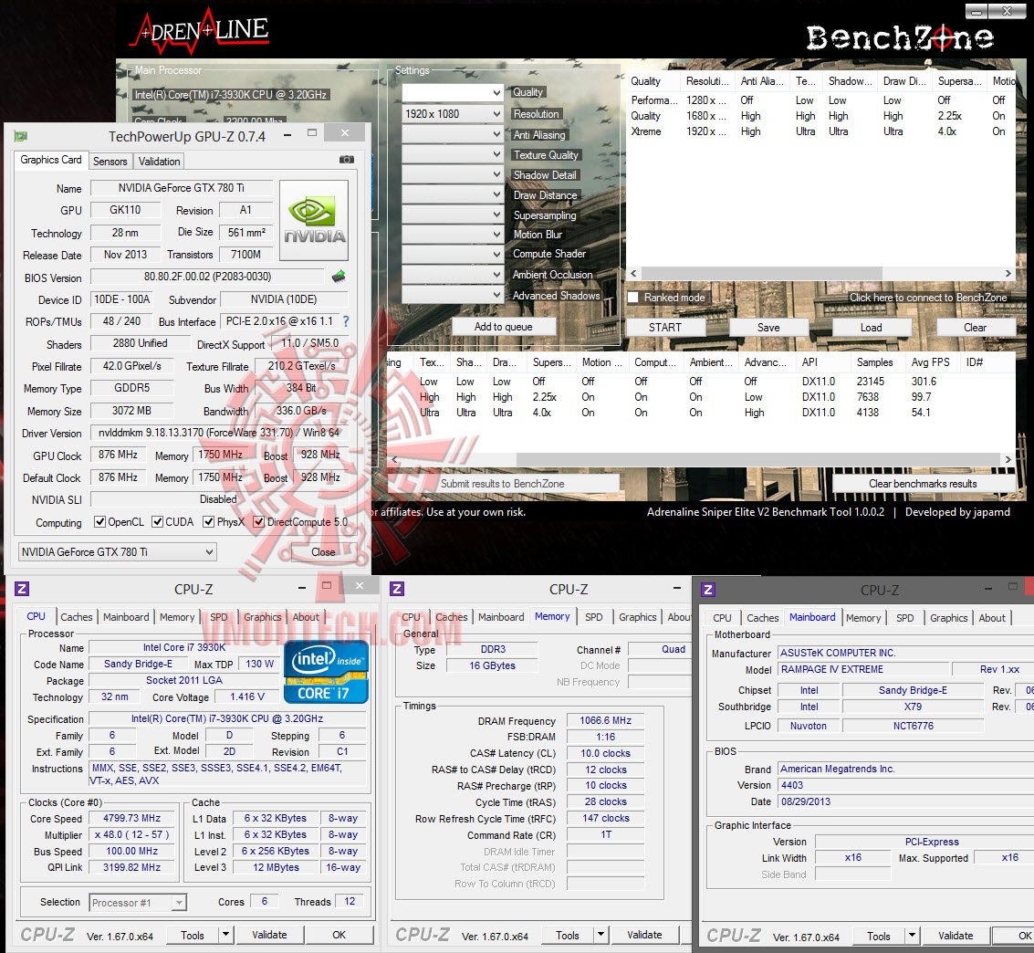Open the GPU selector dropdown in GPU-Z
This screenshot has height=953, width=1034.
[118, 552]
